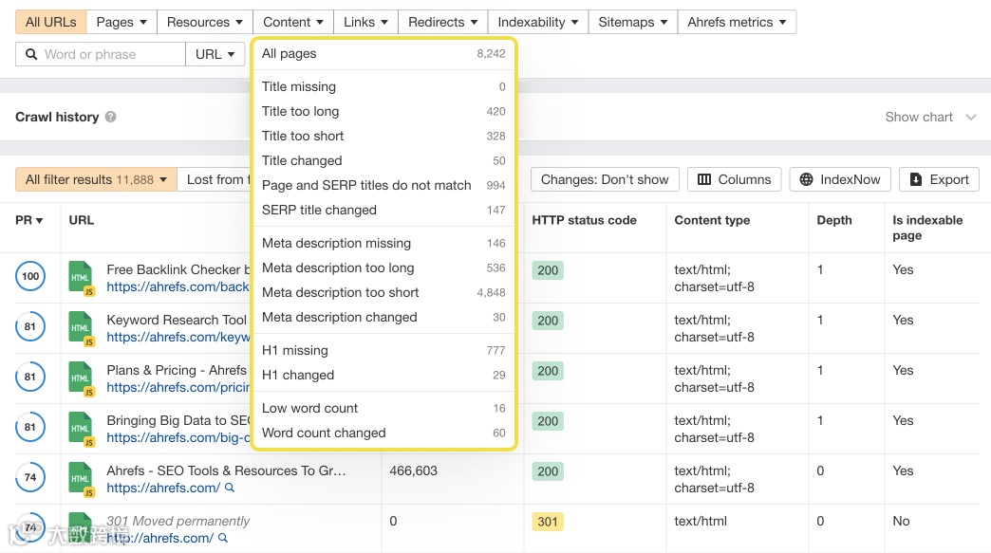Open the URL scope dropdown
Screen dimensions: 991x553
pos(215,55)
